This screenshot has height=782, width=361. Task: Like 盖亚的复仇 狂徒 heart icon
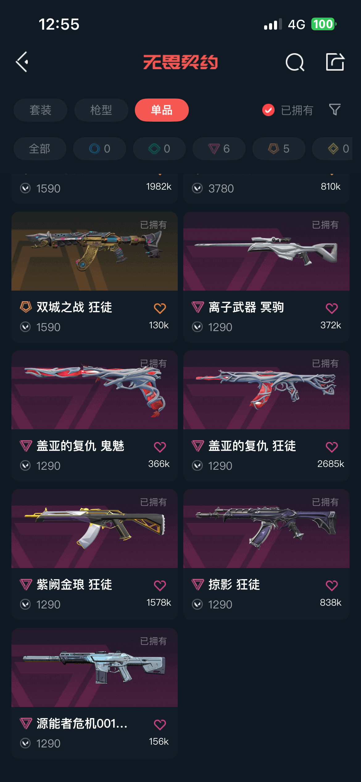332,447
